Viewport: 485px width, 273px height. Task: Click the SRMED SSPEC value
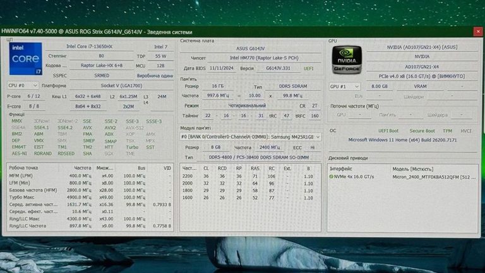102,76
